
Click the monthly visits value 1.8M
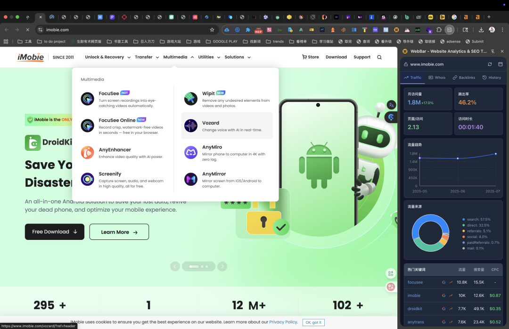(414, 103)
